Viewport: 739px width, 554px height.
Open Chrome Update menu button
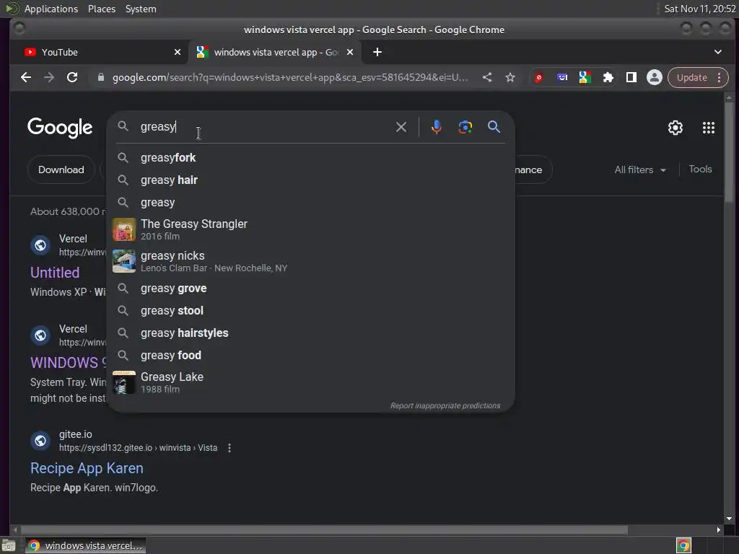tap(698, 78)
